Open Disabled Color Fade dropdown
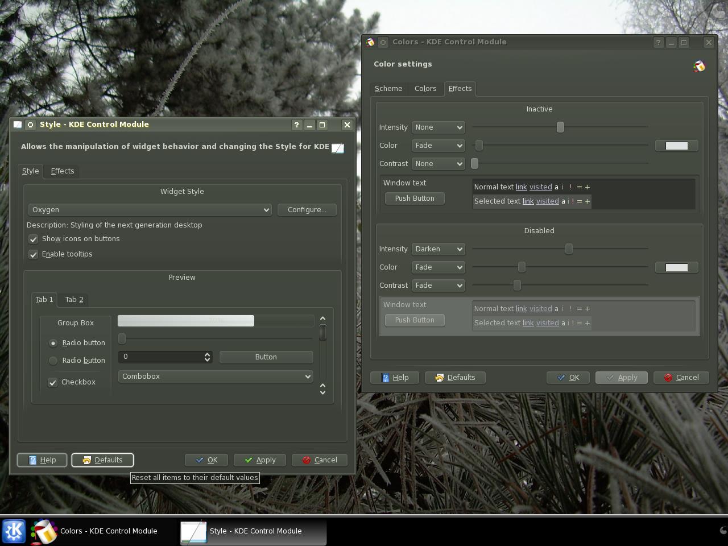This screenshot has height=546, width=728. click(x=438, y=267)
